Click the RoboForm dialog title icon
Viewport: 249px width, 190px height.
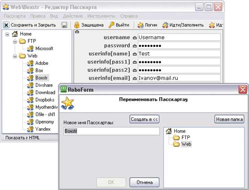pos(63,89)
